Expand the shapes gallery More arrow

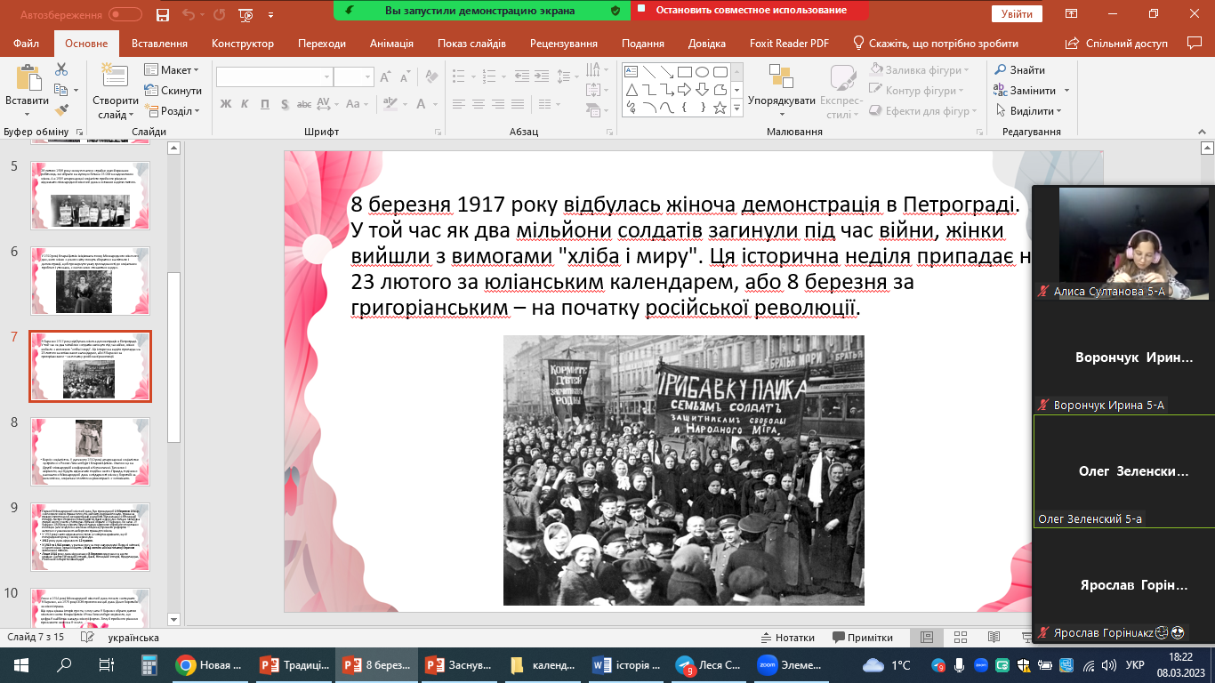pyautogui.click(x=736, y=108)
